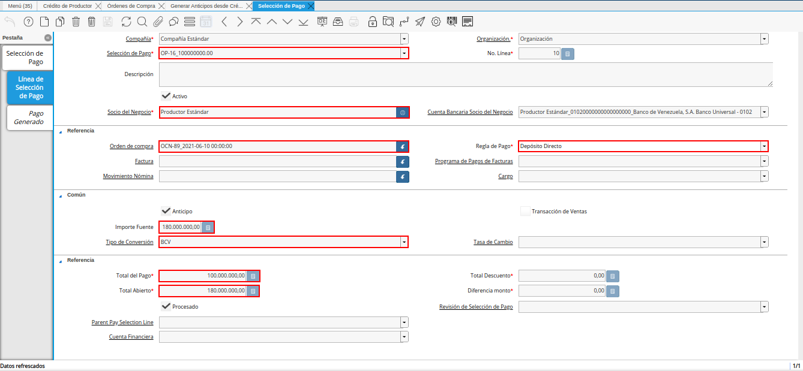Open the Tipo de Conversión dropdown
The width and height of the screenshot is (803, 371).
click(x=405, y=242)
